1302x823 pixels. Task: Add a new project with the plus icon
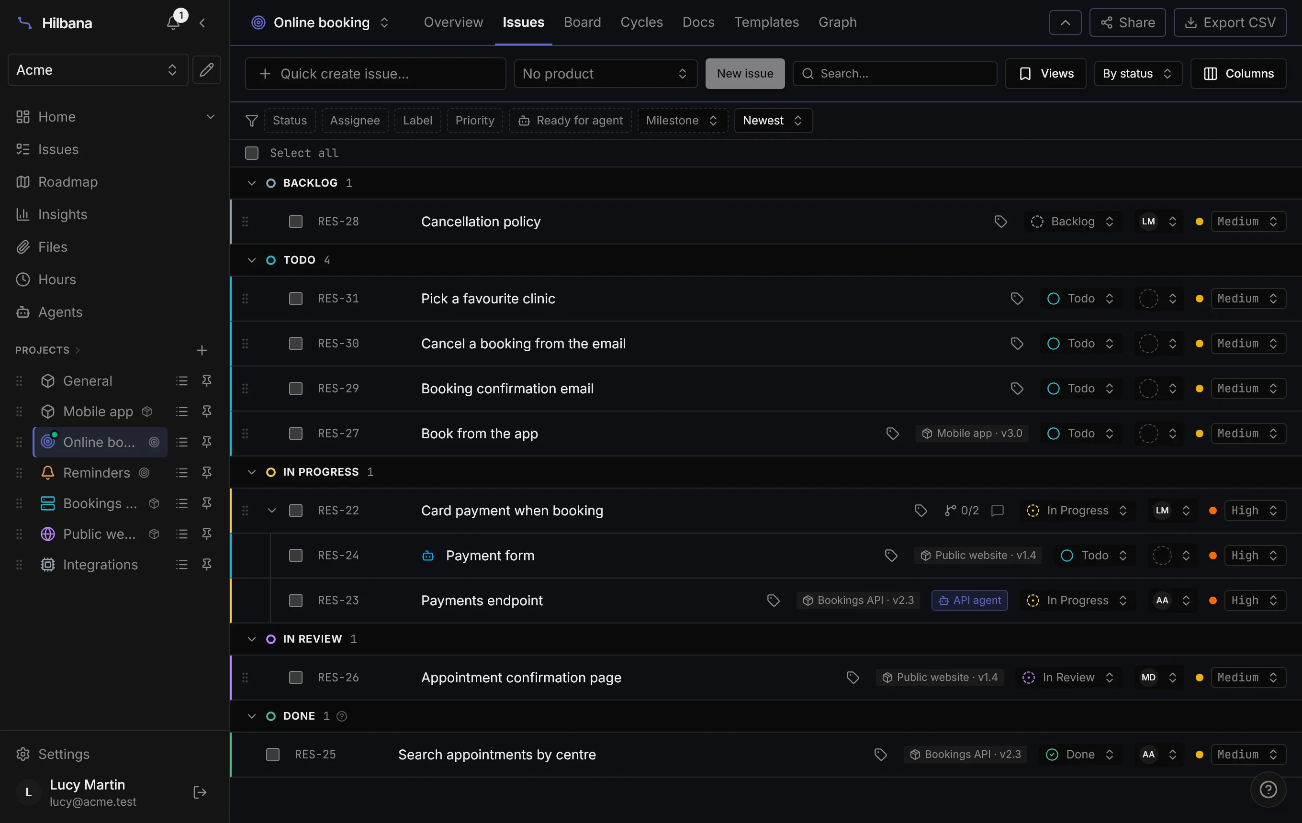click(202, 350)
